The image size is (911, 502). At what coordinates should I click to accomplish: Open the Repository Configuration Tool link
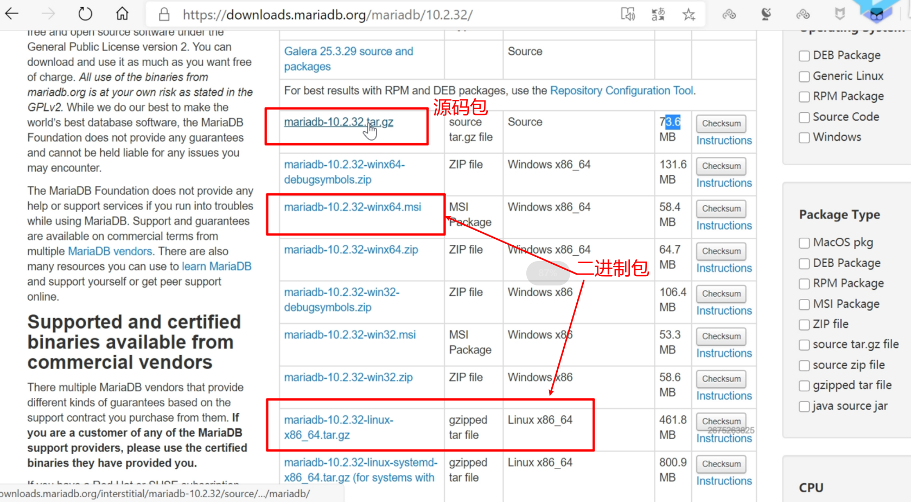(x=622, y=91)
